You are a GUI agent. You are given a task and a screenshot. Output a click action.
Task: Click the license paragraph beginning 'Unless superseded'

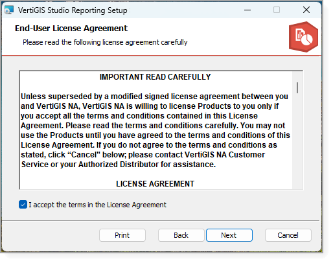155,130
